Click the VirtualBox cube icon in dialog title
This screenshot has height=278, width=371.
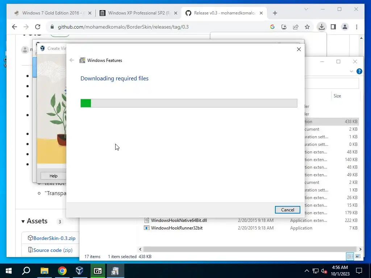point(43,49)
